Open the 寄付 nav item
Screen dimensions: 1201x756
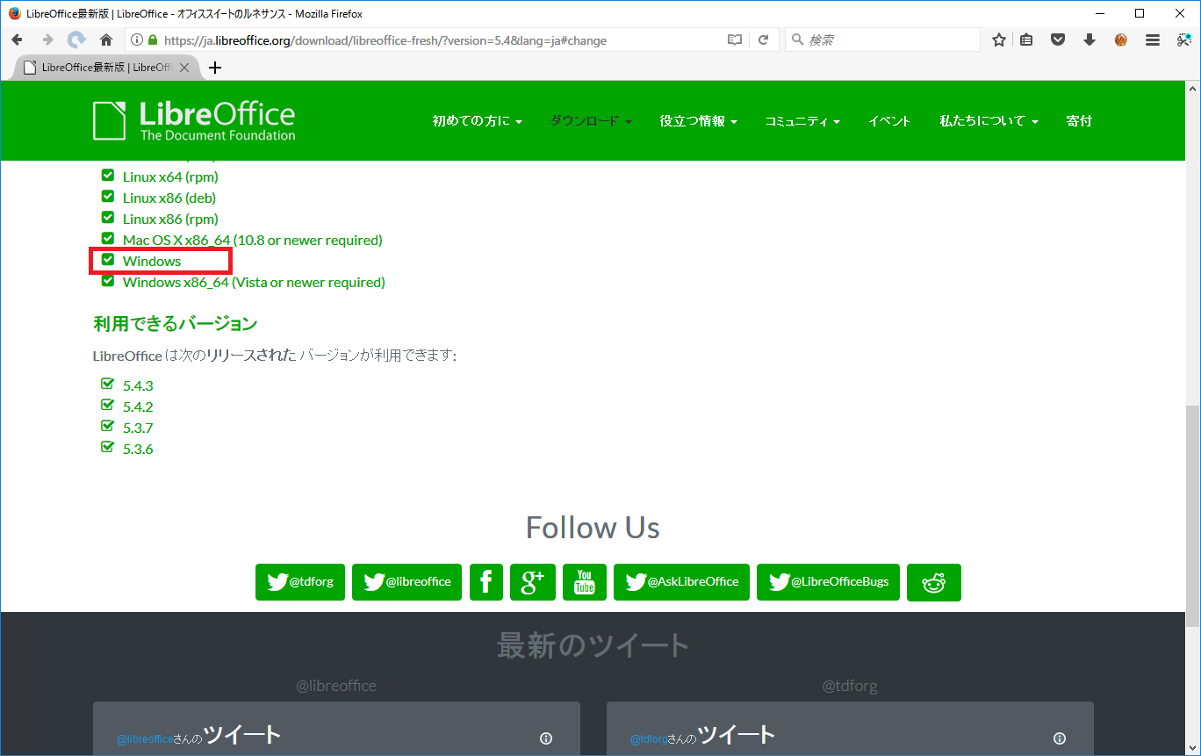click(1079, 121)
